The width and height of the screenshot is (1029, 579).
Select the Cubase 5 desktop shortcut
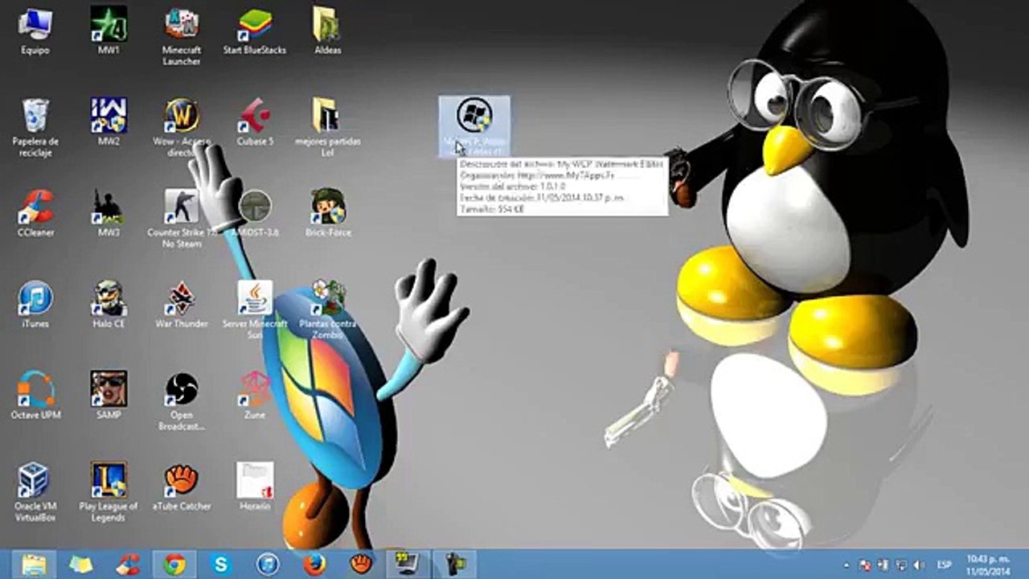coord(255,122)
